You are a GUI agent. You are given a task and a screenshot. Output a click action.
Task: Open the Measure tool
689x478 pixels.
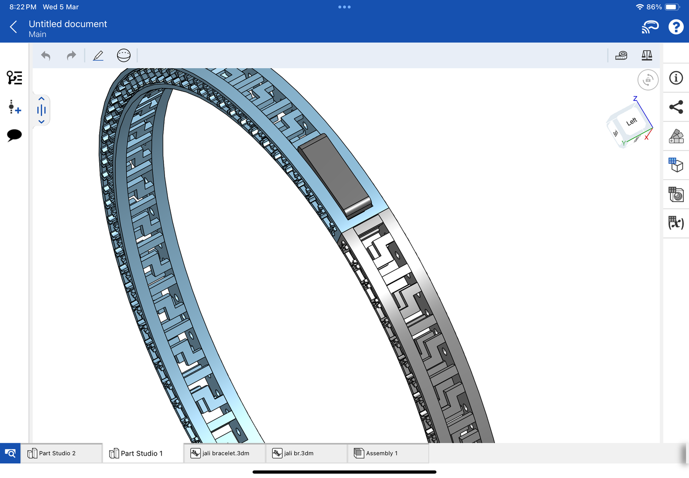[x=621, y=56]
